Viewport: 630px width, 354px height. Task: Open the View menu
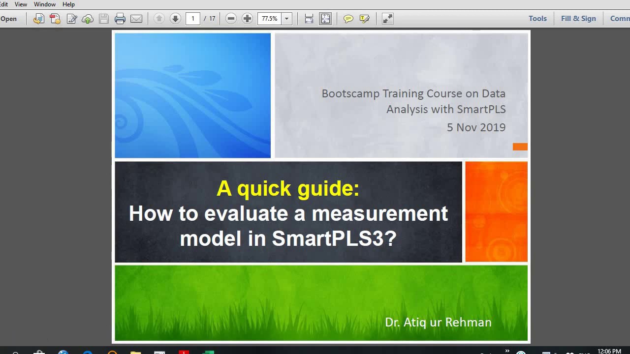coord(21,4)
